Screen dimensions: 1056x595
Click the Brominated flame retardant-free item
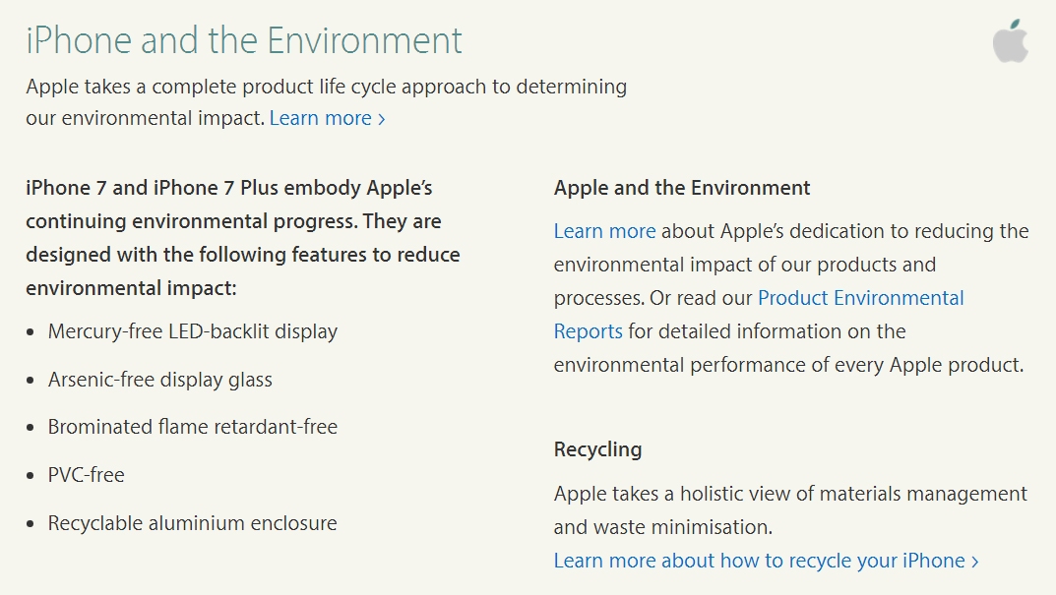[193, 427]
